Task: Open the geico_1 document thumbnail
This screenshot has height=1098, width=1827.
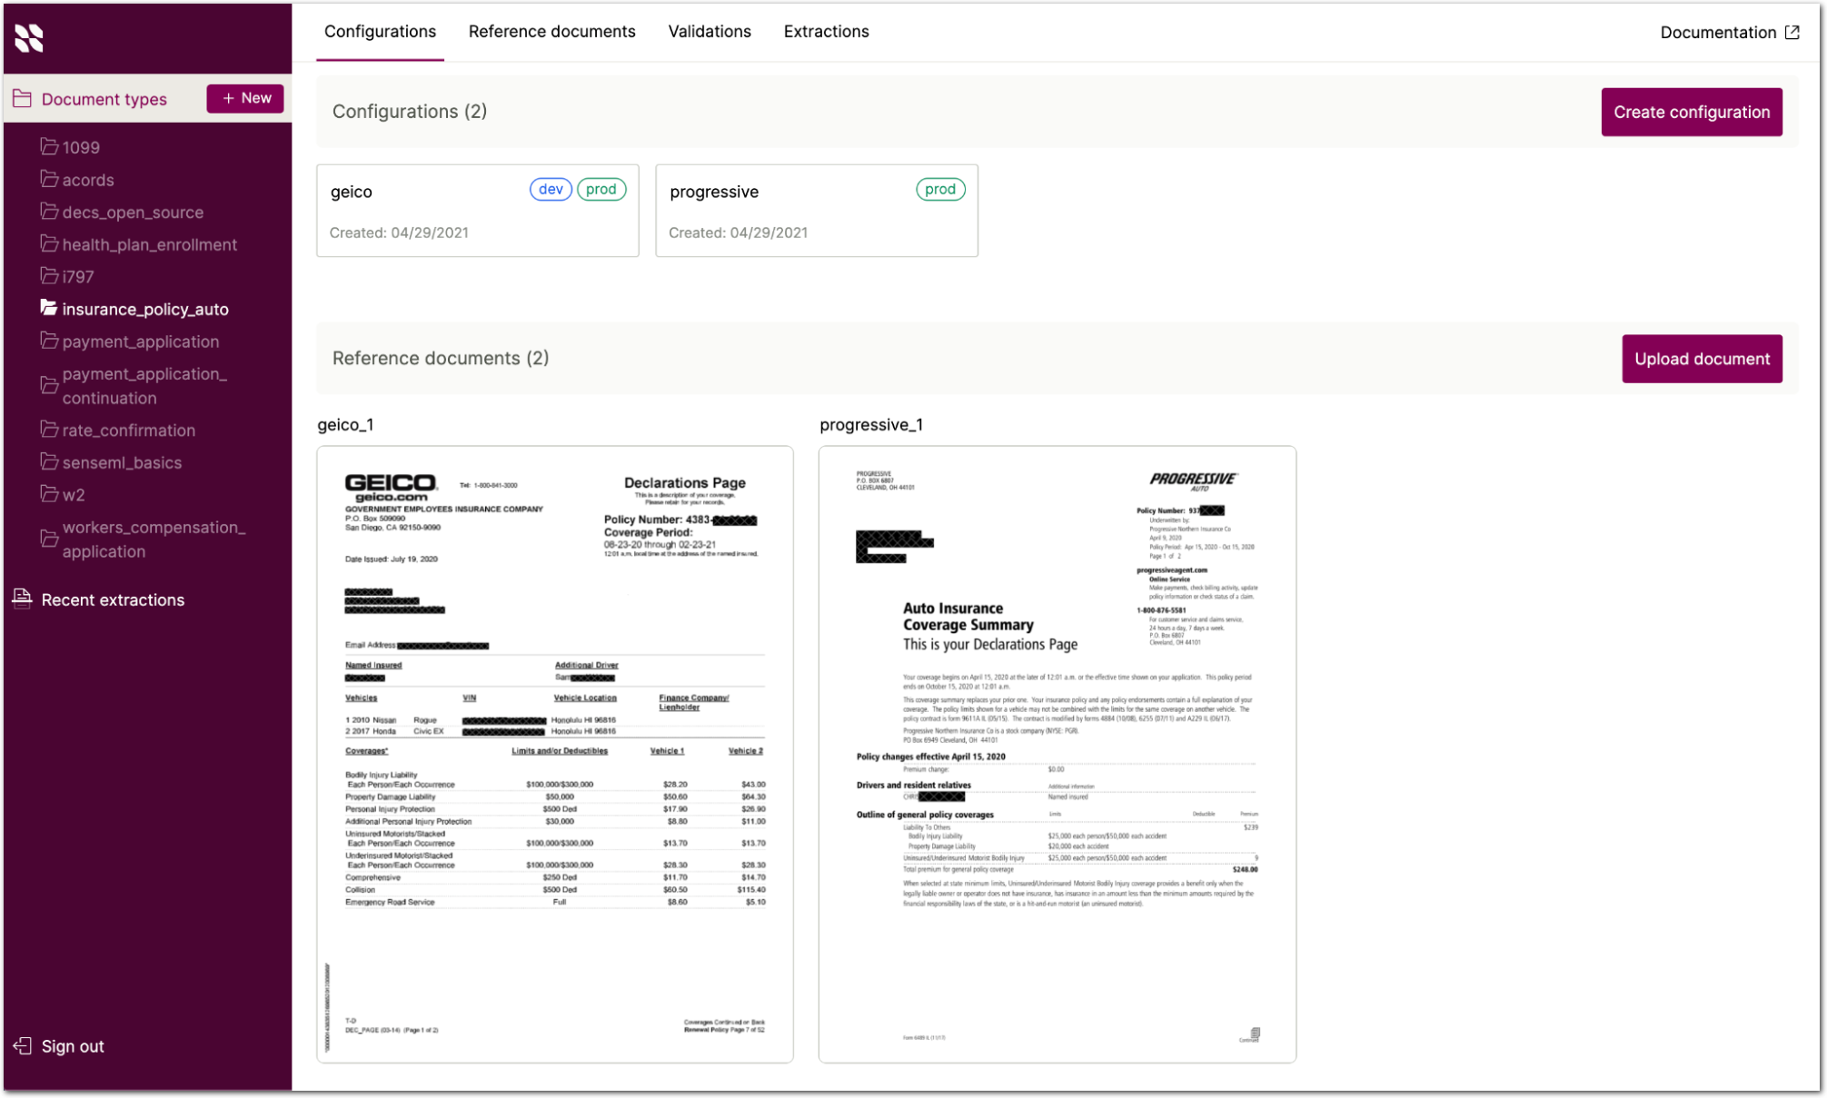Action: tap(554, 754)
